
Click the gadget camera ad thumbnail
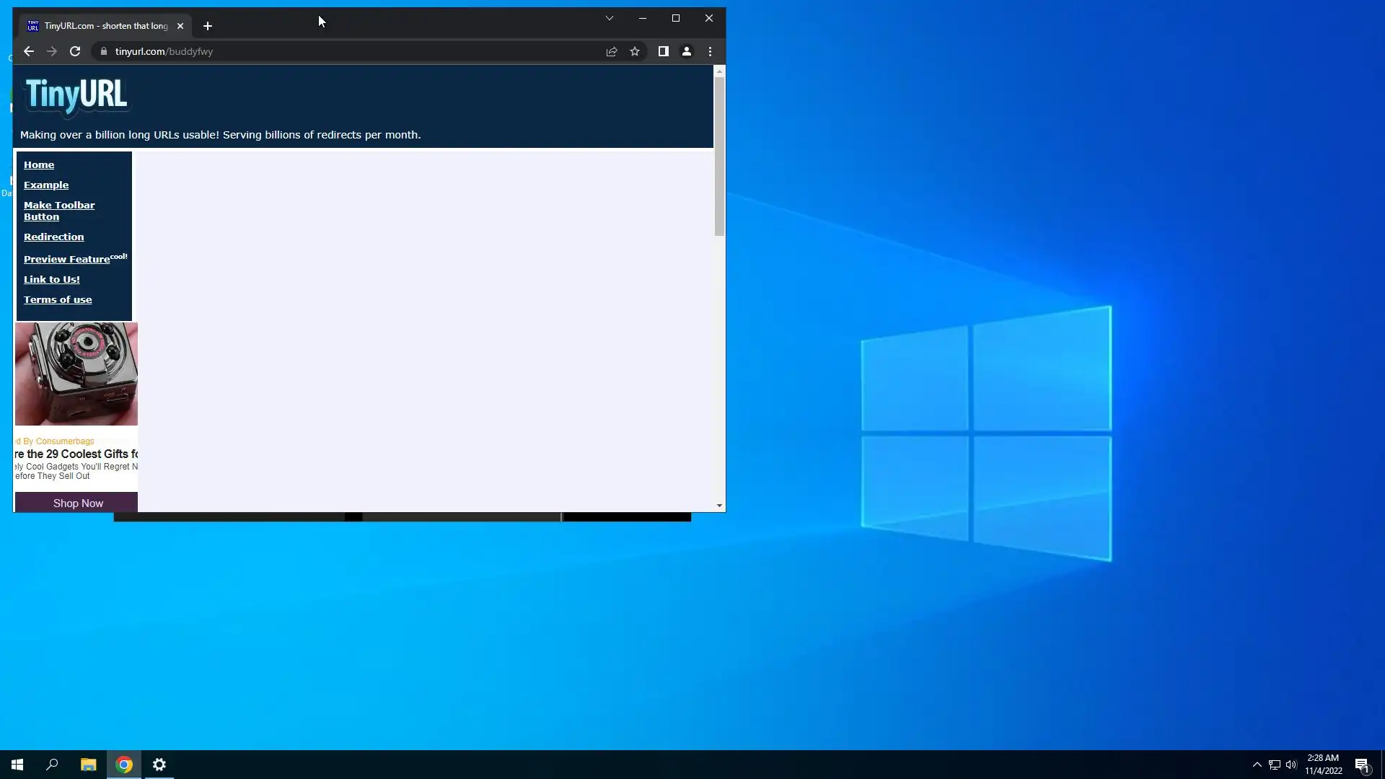coord(76,374)
